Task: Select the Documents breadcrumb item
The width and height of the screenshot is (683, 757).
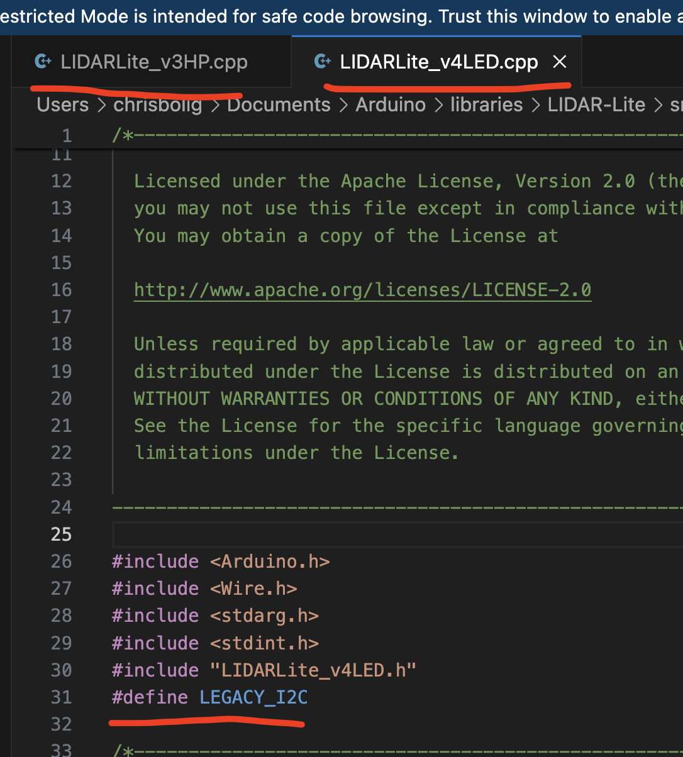Action: pyautogui.click(x=278, y=104)
